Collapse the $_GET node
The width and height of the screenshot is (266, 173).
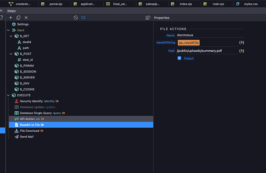(x=11, y=36)
